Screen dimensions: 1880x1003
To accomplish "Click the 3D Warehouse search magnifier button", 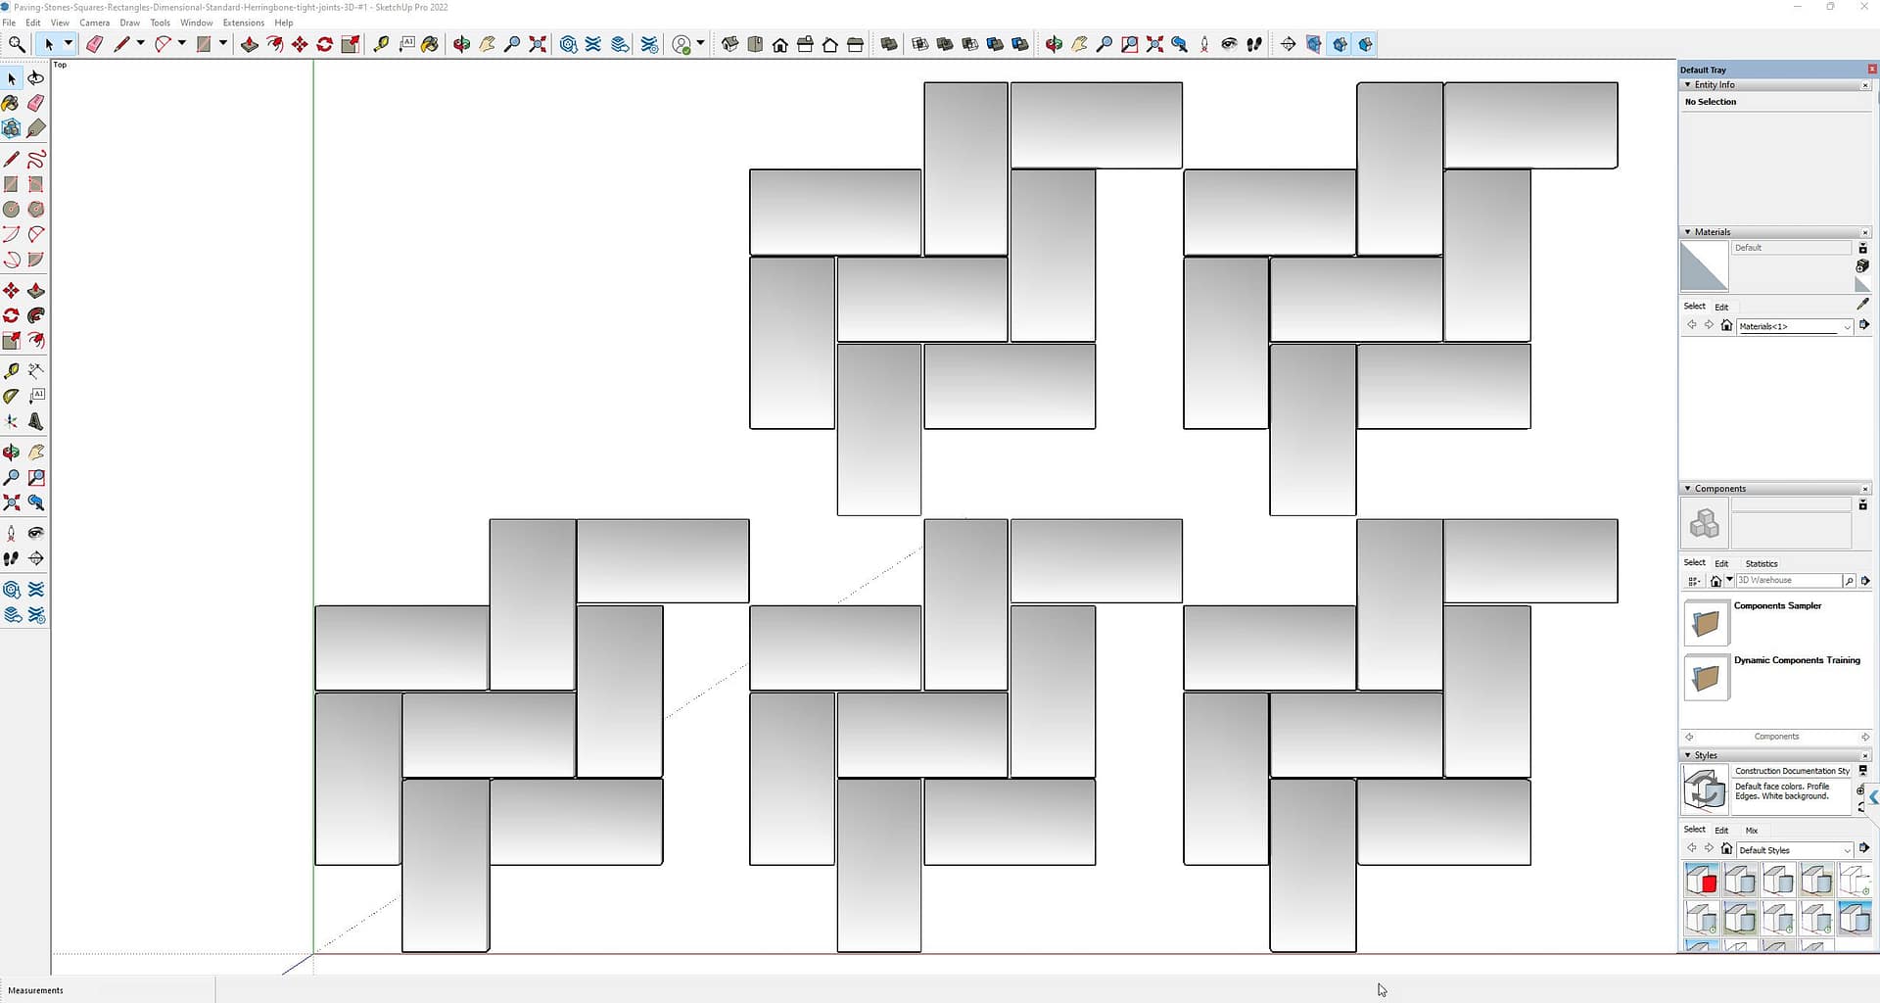I will [x=1849, y=581].
